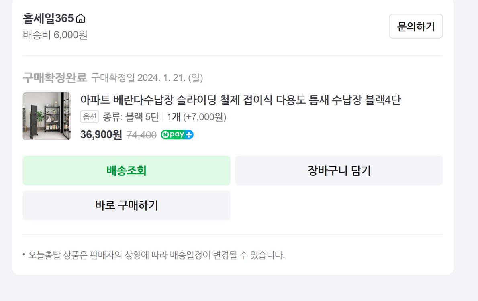Click 장바구니 담기 to add to cart
Image resolution: width=478 pixels, height=301 pixels.
[339, 171]
